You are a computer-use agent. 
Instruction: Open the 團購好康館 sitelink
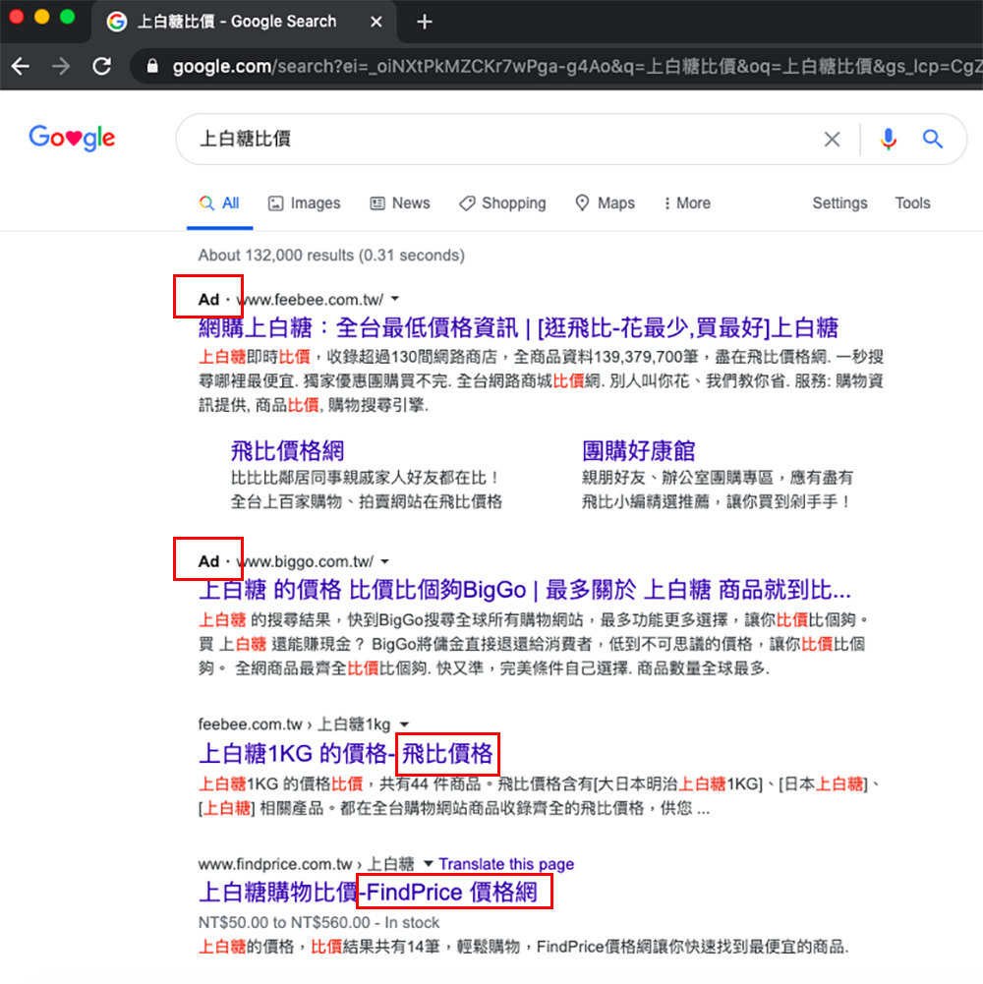(638, 450)
